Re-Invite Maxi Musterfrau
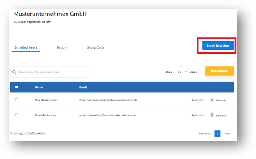Screen dimensions: 256x159 coord(197,115)
